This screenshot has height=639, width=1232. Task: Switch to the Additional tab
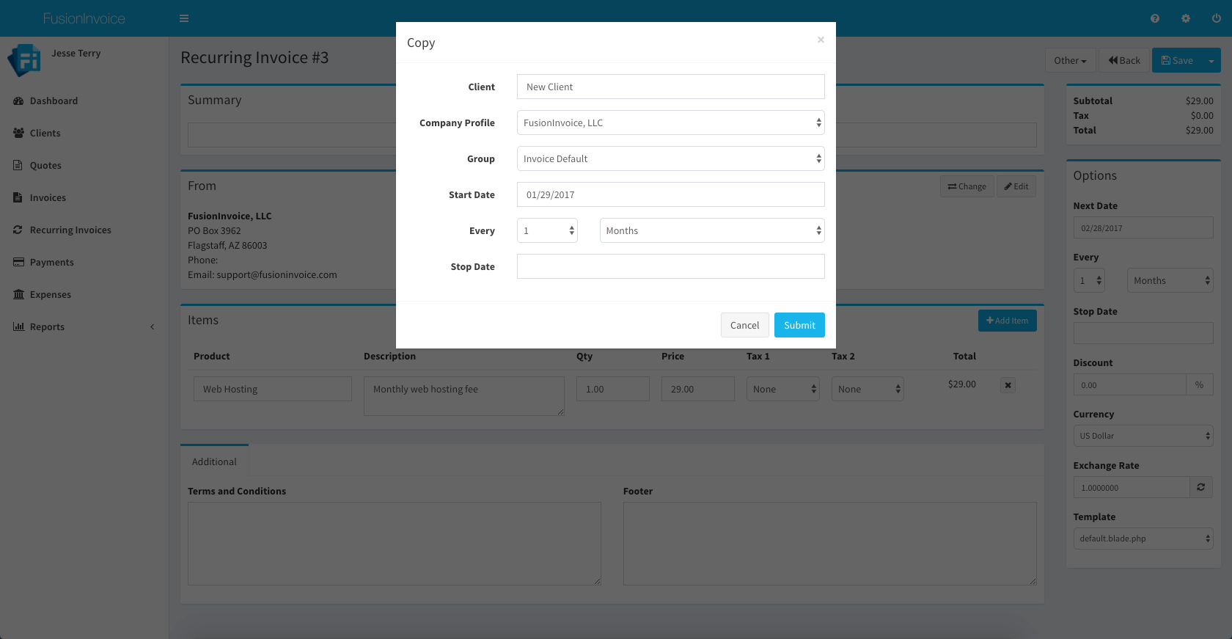point(214,461)
